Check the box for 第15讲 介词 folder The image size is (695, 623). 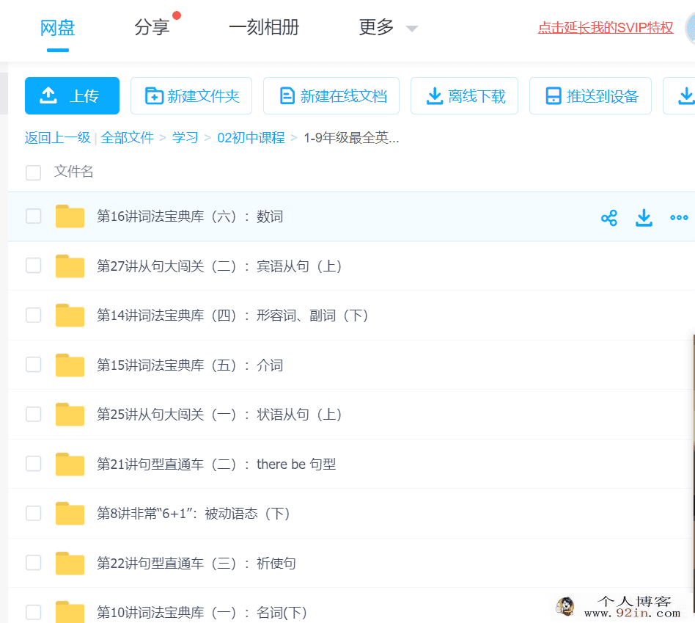click(33, 365)
